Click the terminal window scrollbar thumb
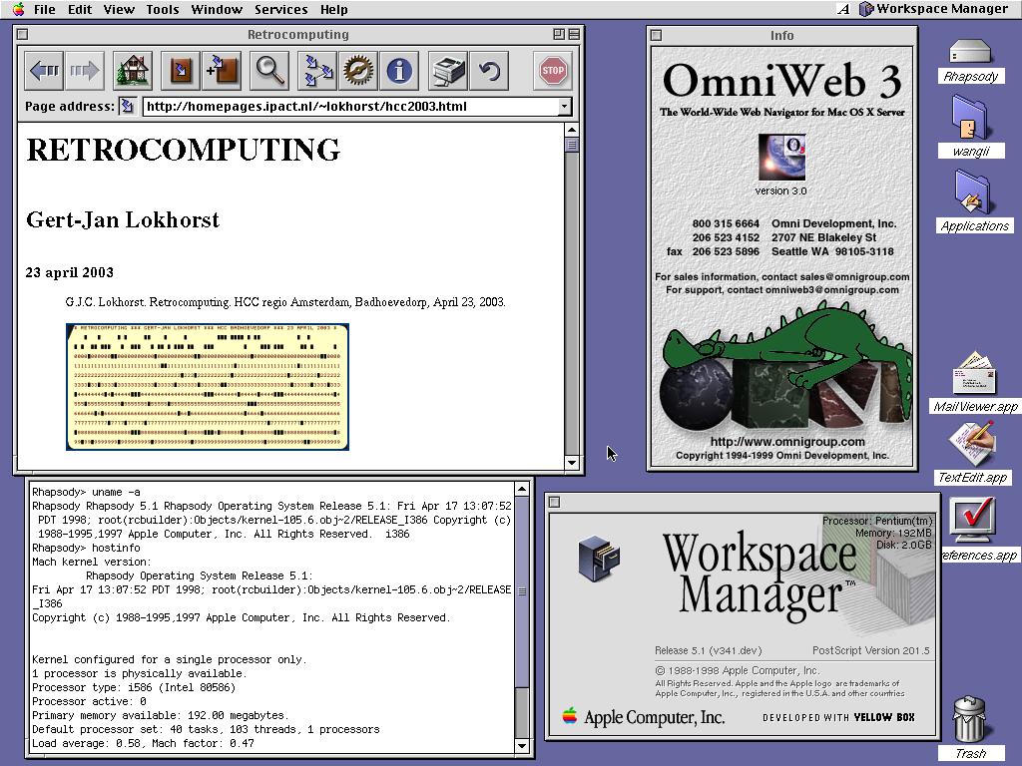Image resolution: width=1022 pixels, height=766 pixels. tap(521, 590)
